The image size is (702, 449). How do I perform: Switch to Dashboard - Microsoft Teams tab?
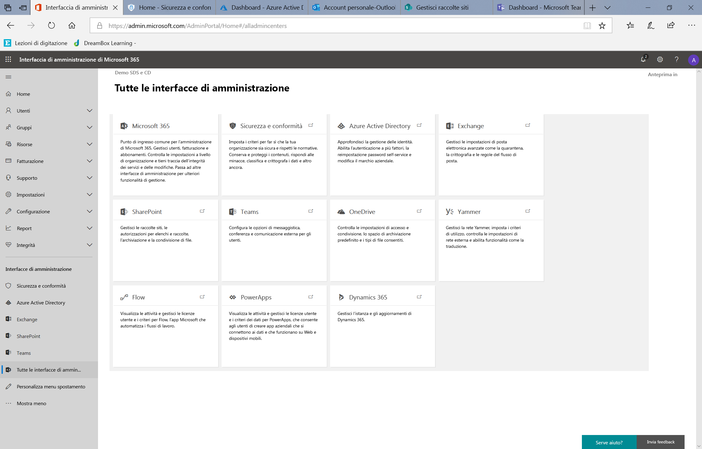(x=539, y=7)
